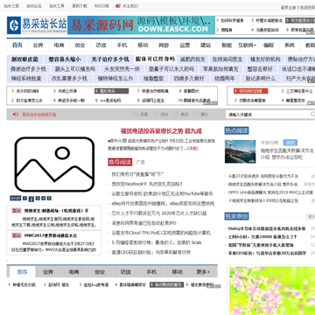Click the red [详细] link
The width and height of the screenshot is (315, 315).
(x=192, y=149)
